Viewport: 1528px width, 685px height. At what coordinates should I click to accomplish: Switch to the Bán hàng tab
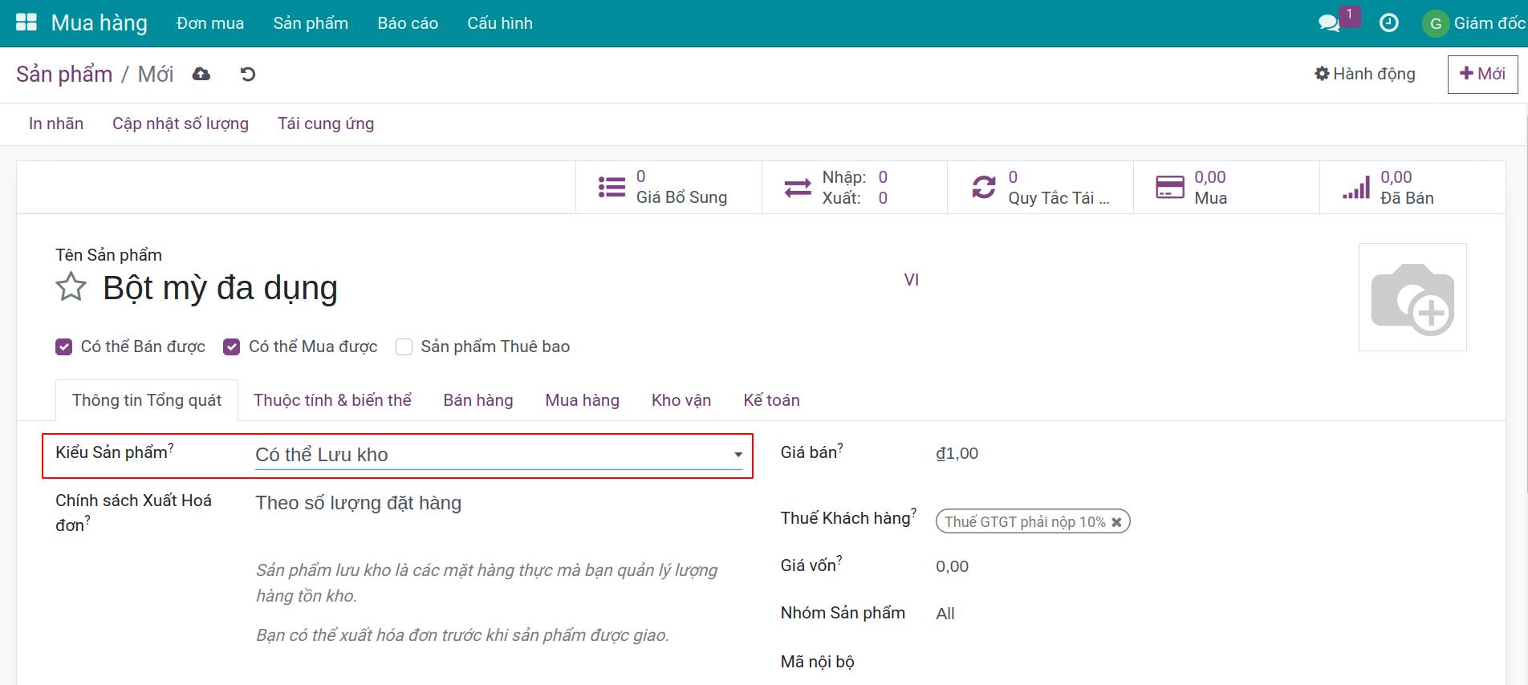tap(478, 400)
